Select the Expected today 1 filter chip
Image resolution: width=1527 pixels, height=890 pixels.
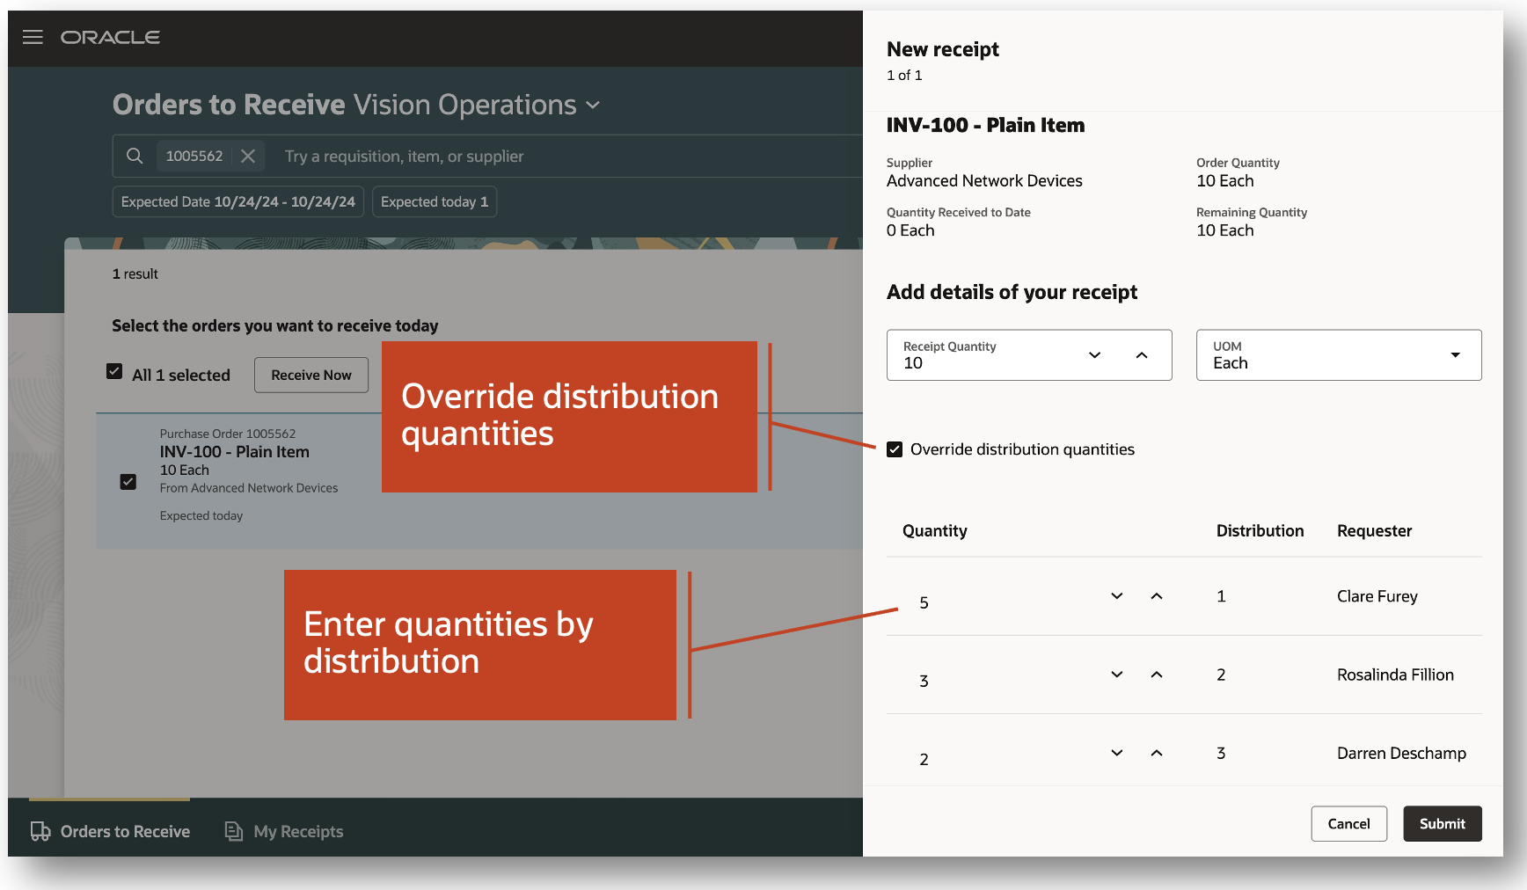click(x=435, y=201)
